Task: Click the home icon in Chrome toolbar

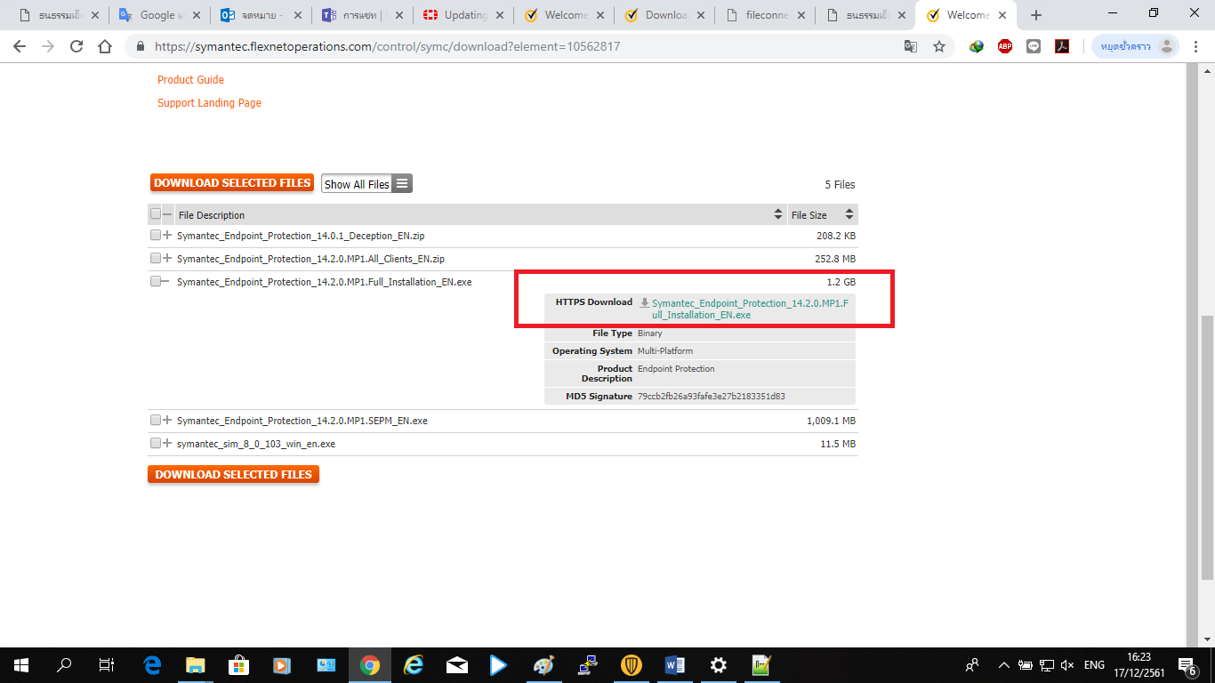Action: click(105, 47)
